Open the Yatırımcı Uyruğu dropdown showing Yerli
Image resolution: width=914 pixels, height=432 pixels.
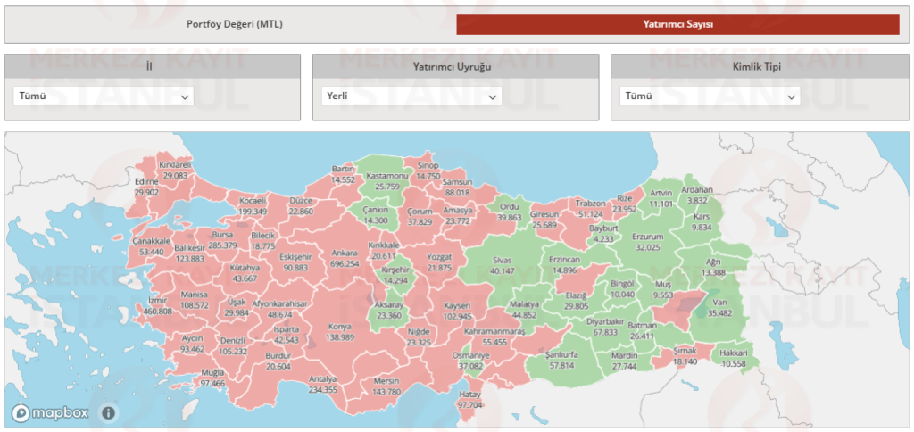click(x=411, y=96)
